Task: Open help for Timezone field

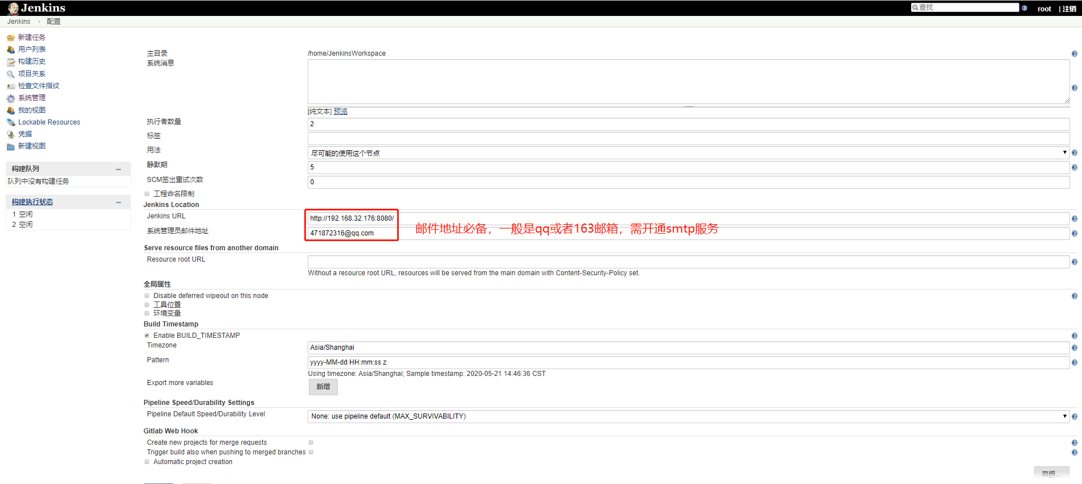Action: click(1074, 348)
